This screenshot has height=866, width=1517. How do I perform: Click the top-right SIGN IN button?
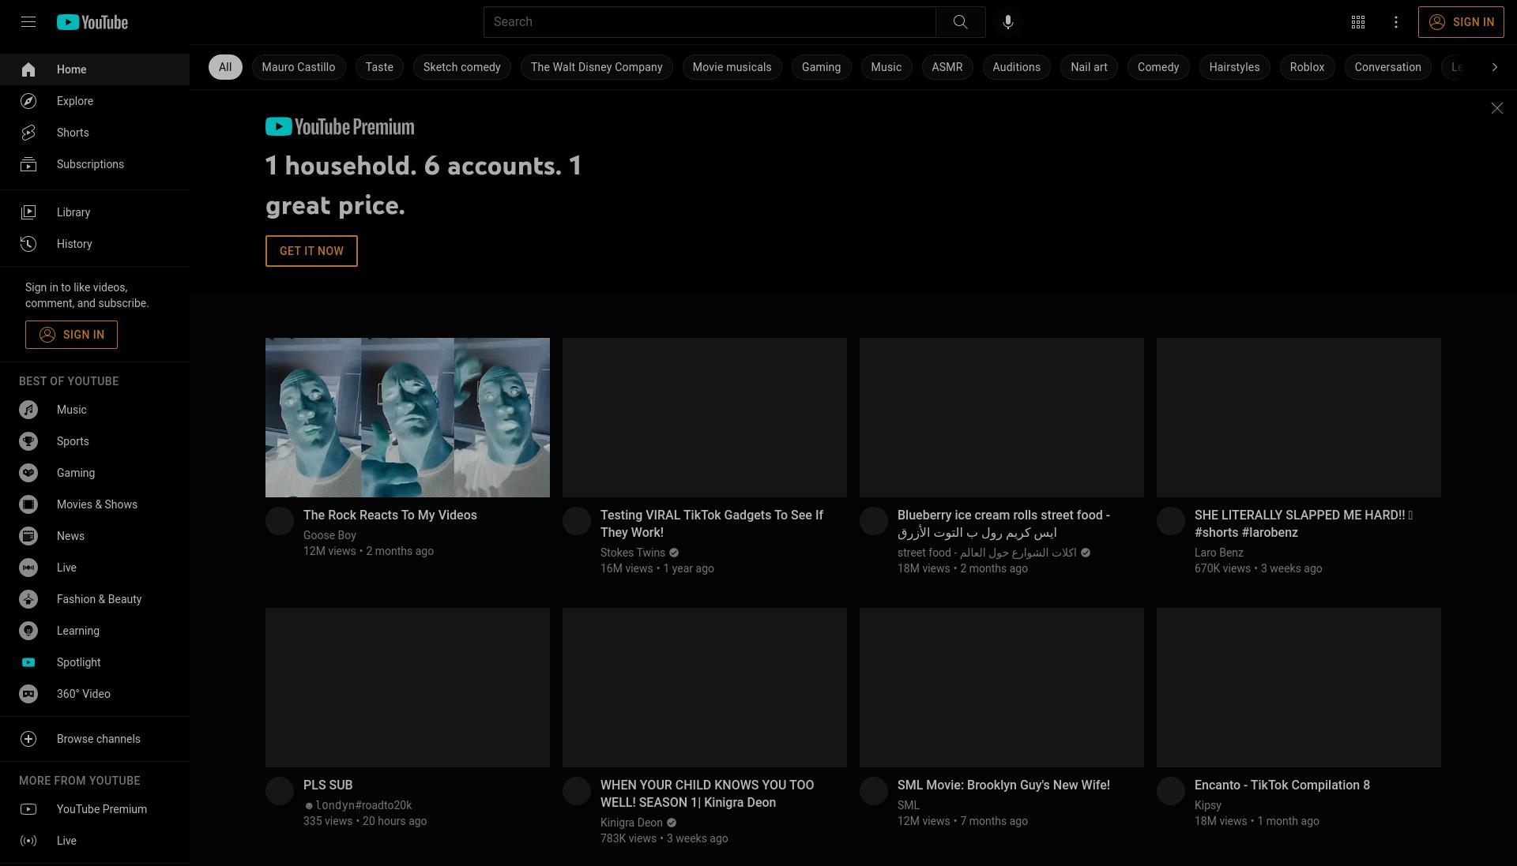point(1461,22)
